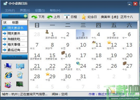Go to next month with 下月 arrow
This screenshot has width=140, height=100.
(x=34, y=17)
